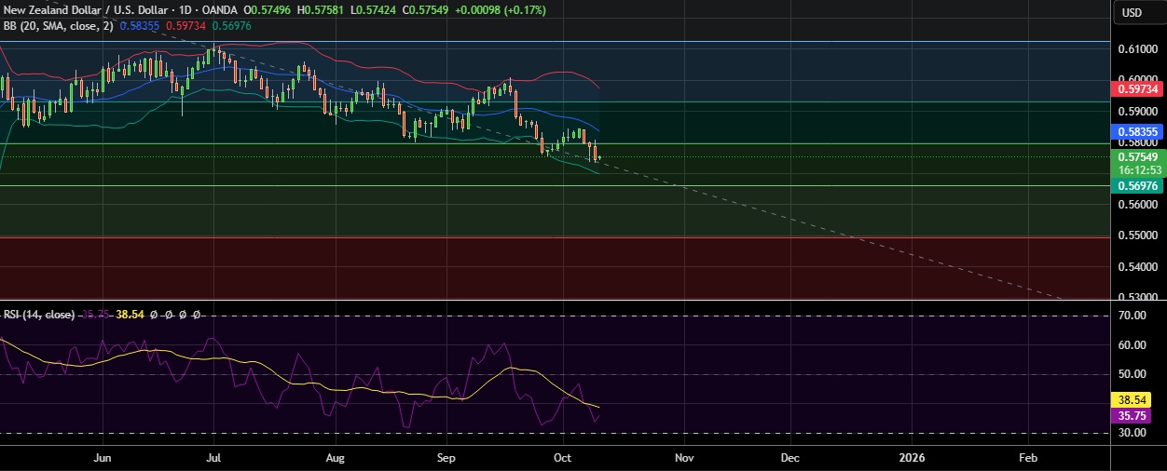1167x471 pixels.
Task: Click Sep on the time axis
Action: click(x=446, y=458)
